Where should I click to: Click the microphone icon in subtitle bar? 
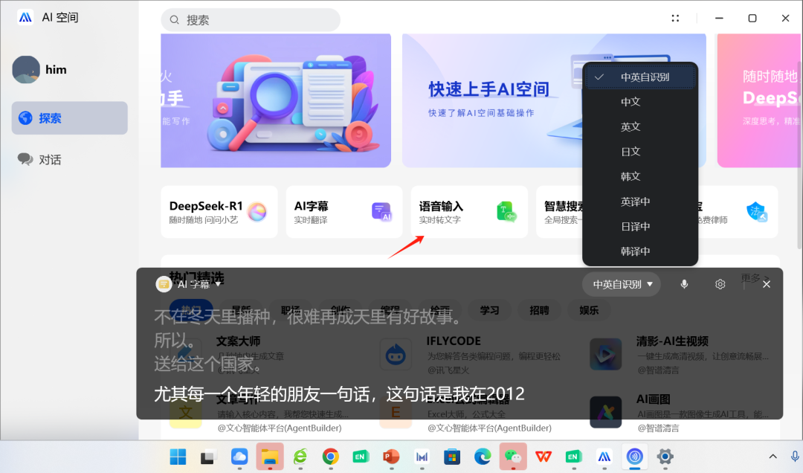(683, 284)
